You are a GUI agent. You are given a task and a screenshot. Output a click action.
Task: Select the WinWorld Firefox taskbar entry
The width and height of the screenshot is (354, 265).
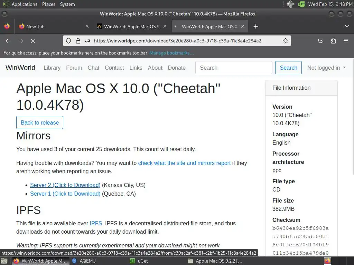[x=41, y=261]
